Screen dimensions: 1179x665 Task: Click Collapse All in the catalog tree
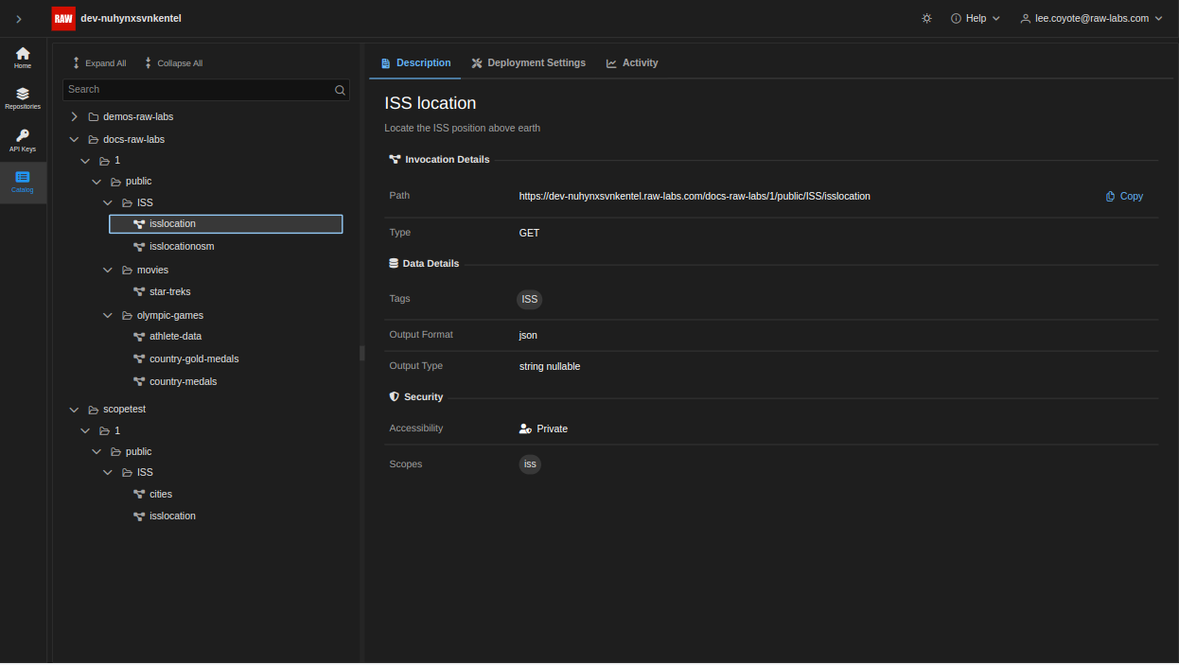(173, 63)
